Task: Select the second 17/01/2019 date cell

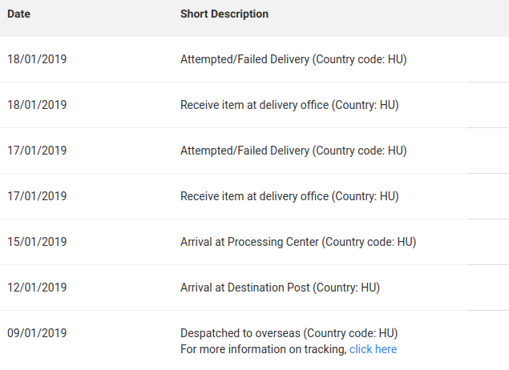Action: [x=37, y=196]
